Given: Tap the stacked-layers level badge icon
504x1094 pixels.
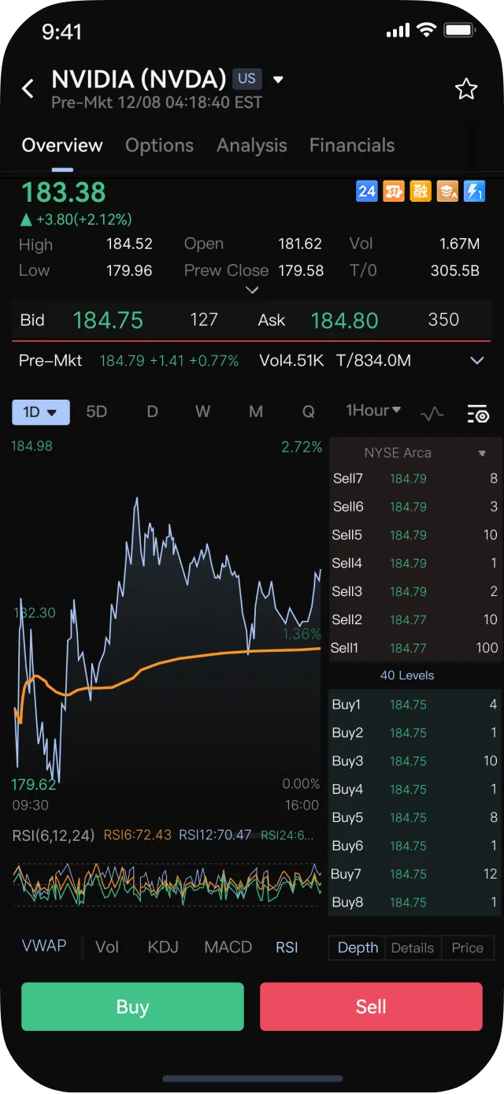Looking at the screenshot, I should point(447,191).
